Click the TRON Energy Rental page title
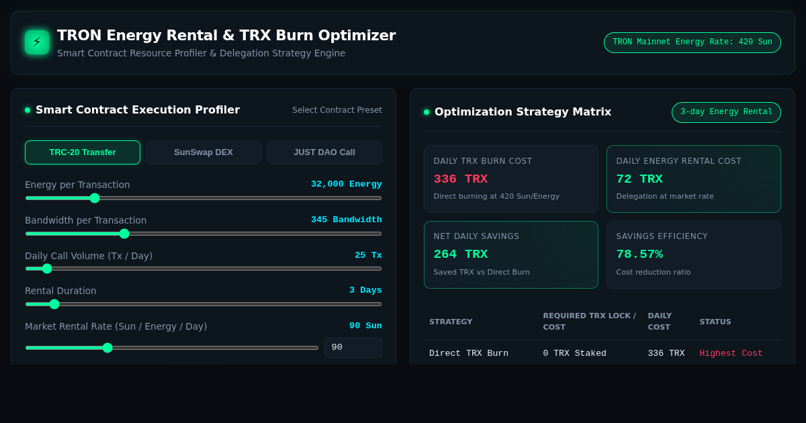The image size is (806, 423). [226, 36]
